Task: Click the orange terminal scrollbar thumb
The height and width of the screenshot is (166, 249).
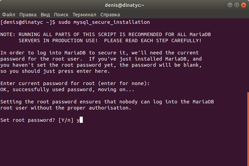Action: (x=248, y=129)
